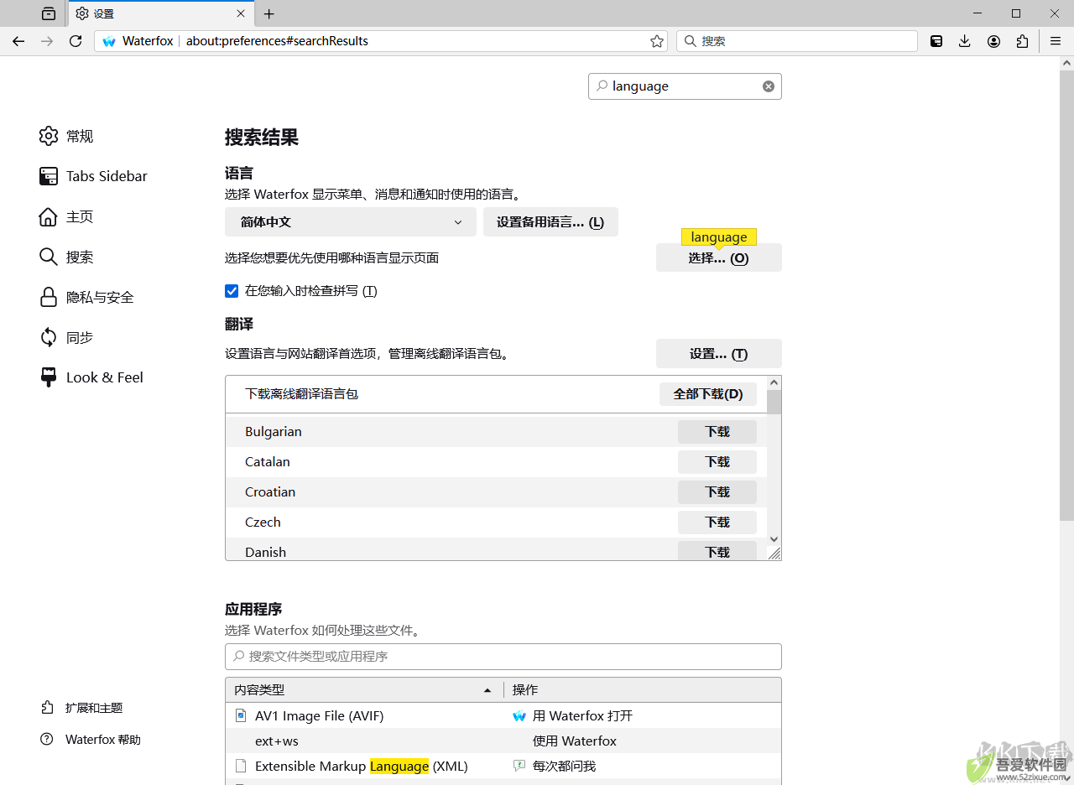Click the Waterfox identity icon in address bar

pyautogui.click(x=109, y=41)
